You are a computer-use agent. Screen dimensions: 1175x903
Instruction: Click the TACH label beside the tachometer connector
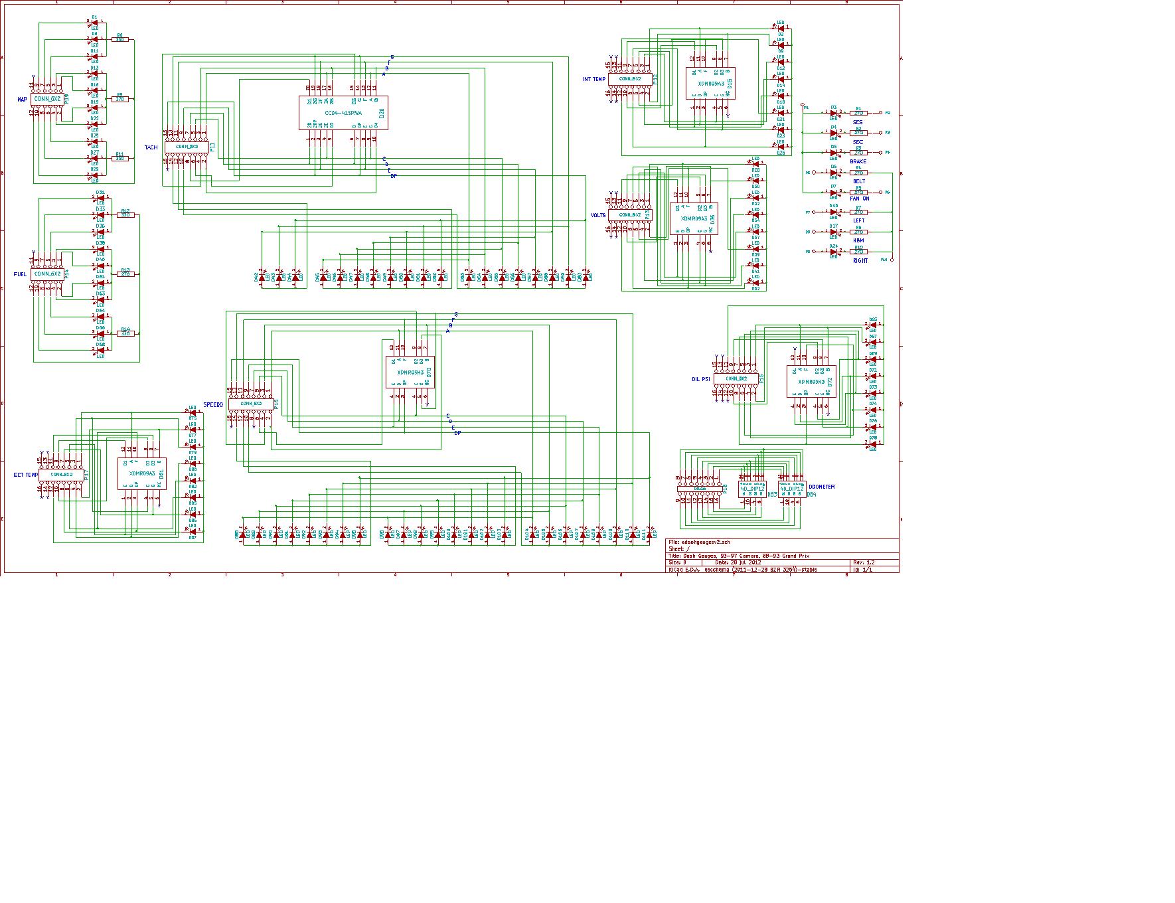point(151,147)
